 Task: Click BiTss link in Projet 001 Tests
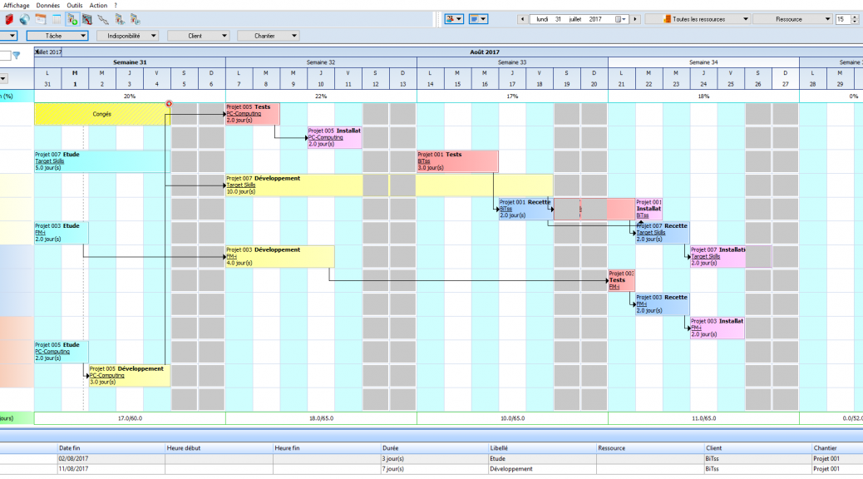(424, 161)
